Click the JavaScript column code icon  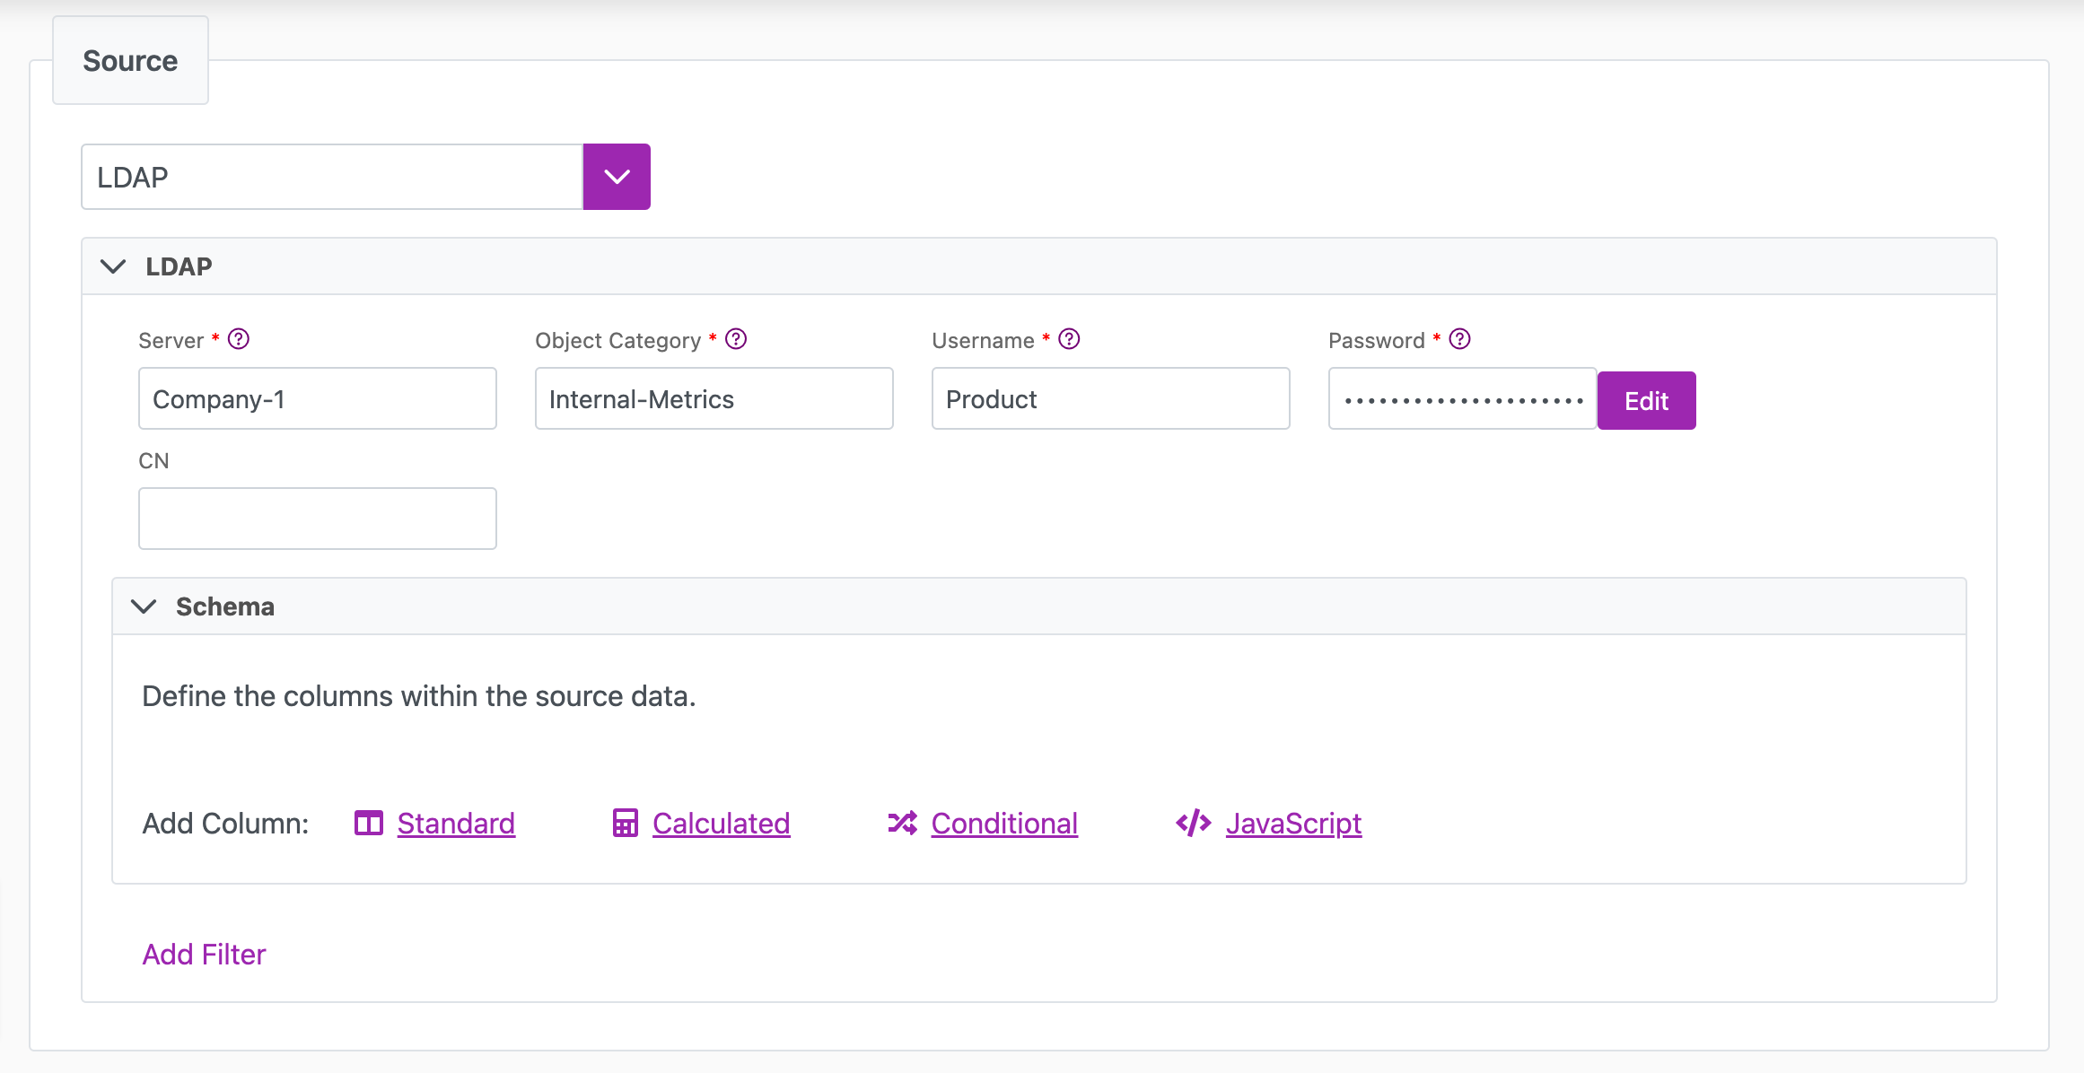pos(1194,823)
